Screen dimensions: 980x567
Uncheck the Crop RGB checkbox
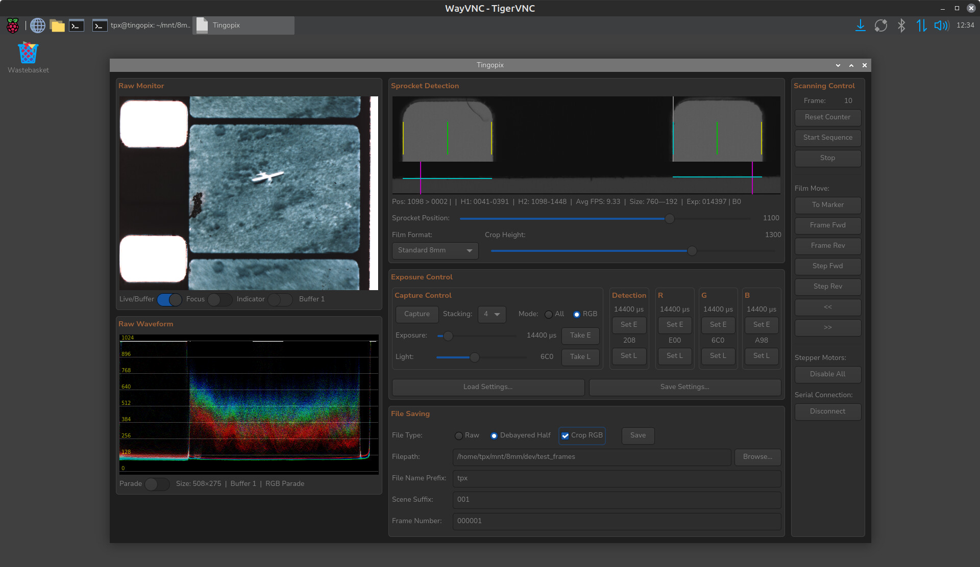click(565, 436)
